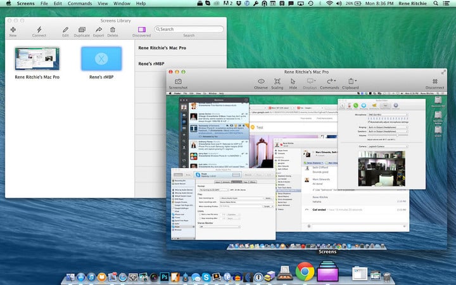Open Photoshop from the Dock
Viewport: 456px width, 285px height.
164,277
